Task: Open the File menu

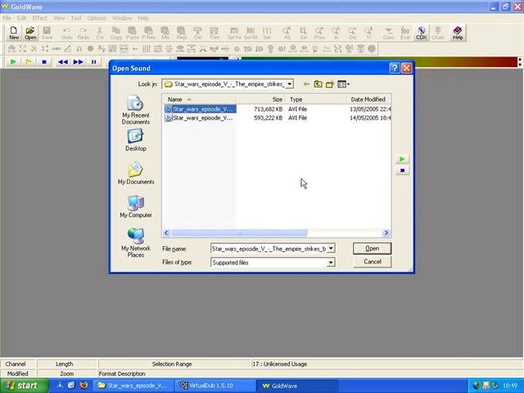Action: (x=7, y=18)
